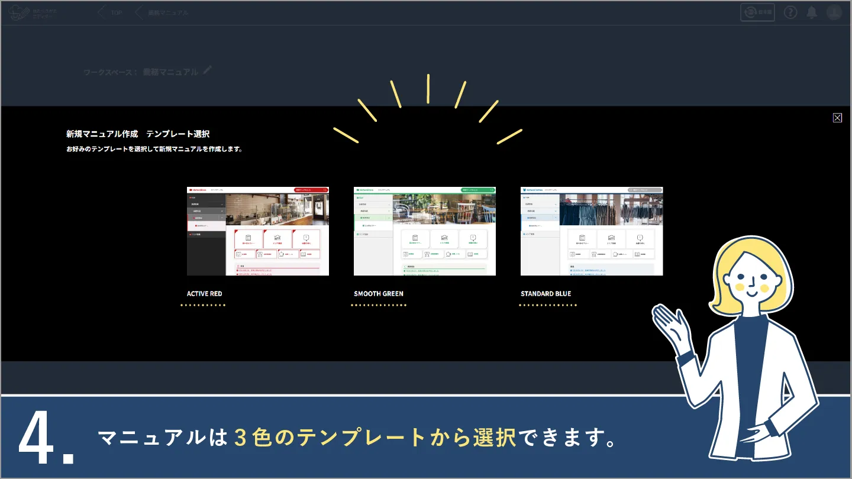852x479 pixels.
Task: Pick the STANDARD BLUE template thumbnail
Action: pos(592,231)
